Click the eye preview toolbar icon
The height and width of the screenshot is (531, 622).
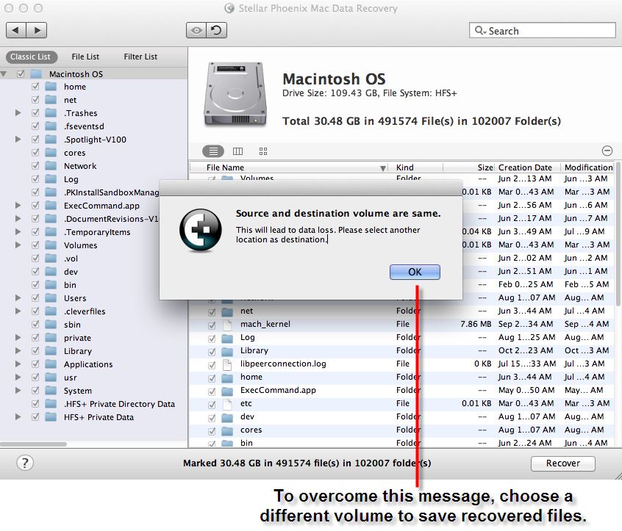[196, 30]
